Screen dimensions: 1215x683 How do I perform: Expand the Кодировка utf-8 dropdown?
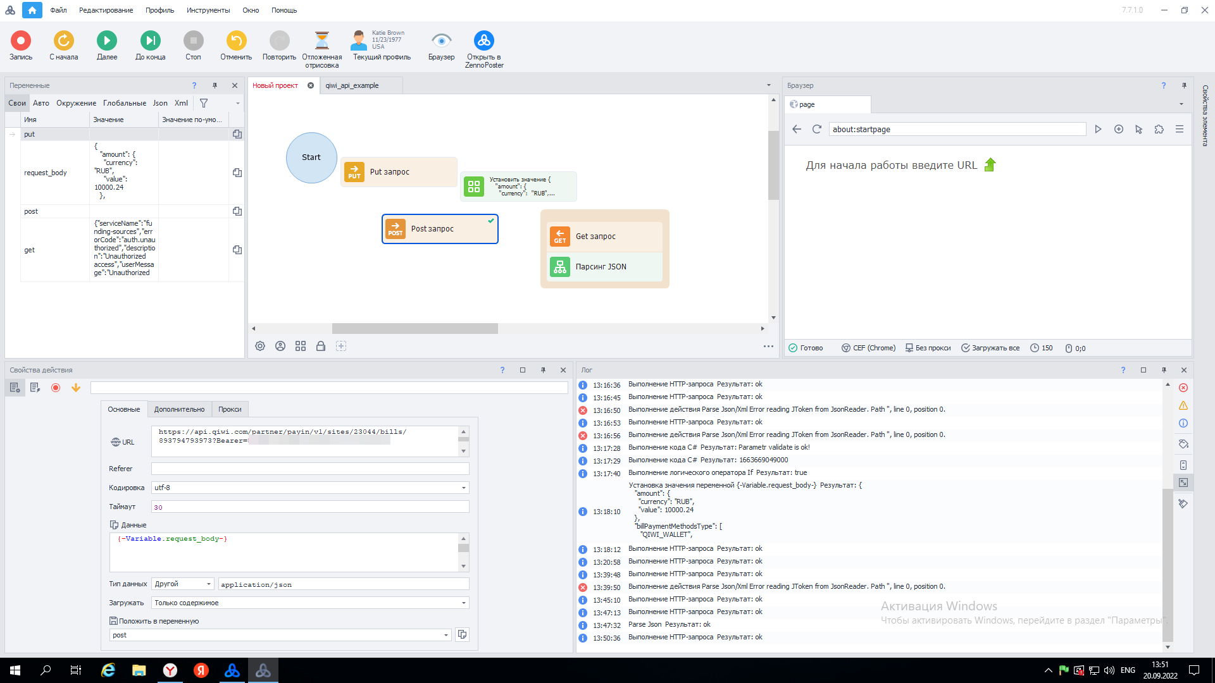pos(464,488)
